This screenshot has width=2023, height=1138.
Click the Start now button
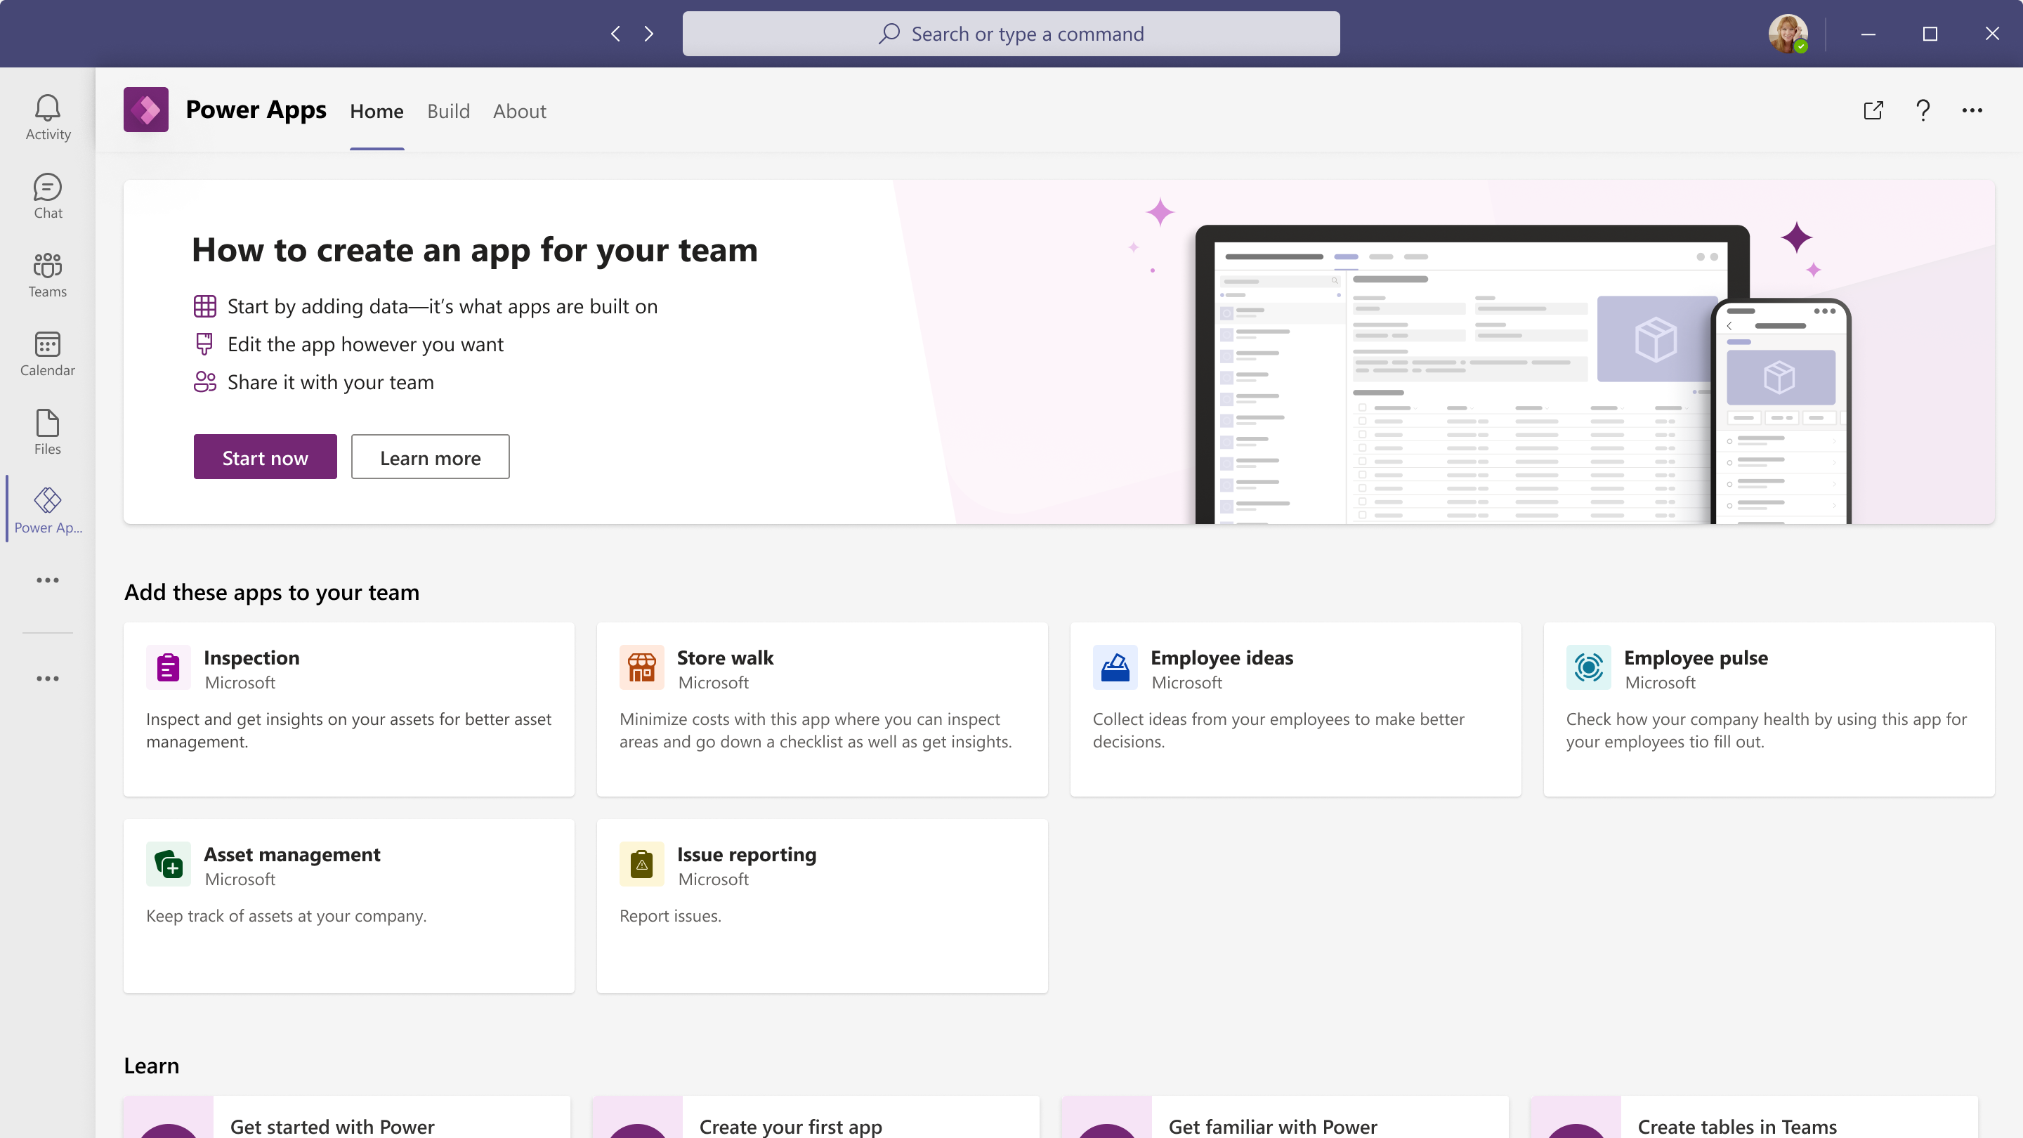pyautogui.click(x=265, y=457)
